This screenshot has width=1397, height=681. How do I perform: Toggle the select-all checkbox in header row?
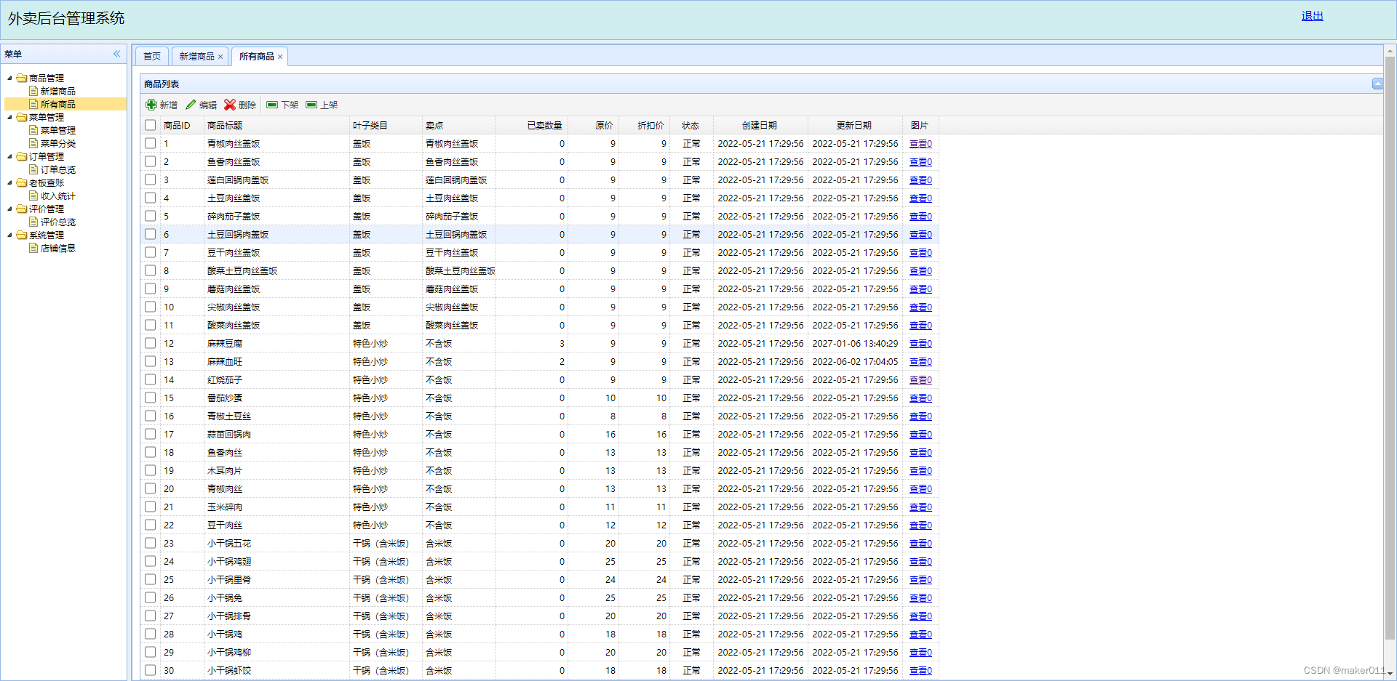click(150, 125)
